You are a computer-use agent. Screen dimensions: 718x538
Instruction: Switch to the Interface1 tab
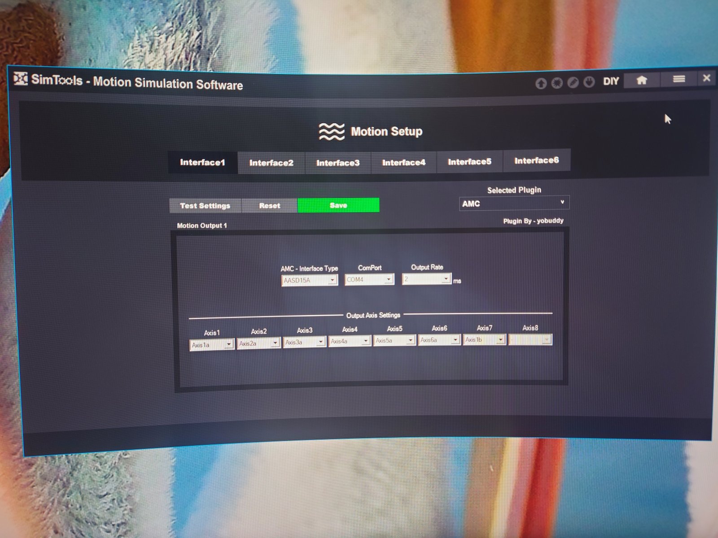pos(202,162)
